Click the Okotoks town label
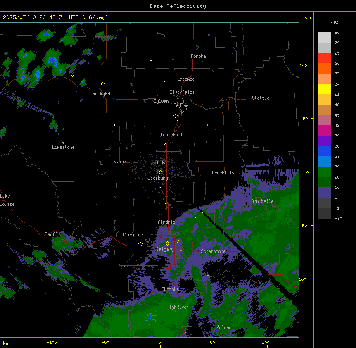Viewport: 356px width, 348px height. (x=170, y=289)
